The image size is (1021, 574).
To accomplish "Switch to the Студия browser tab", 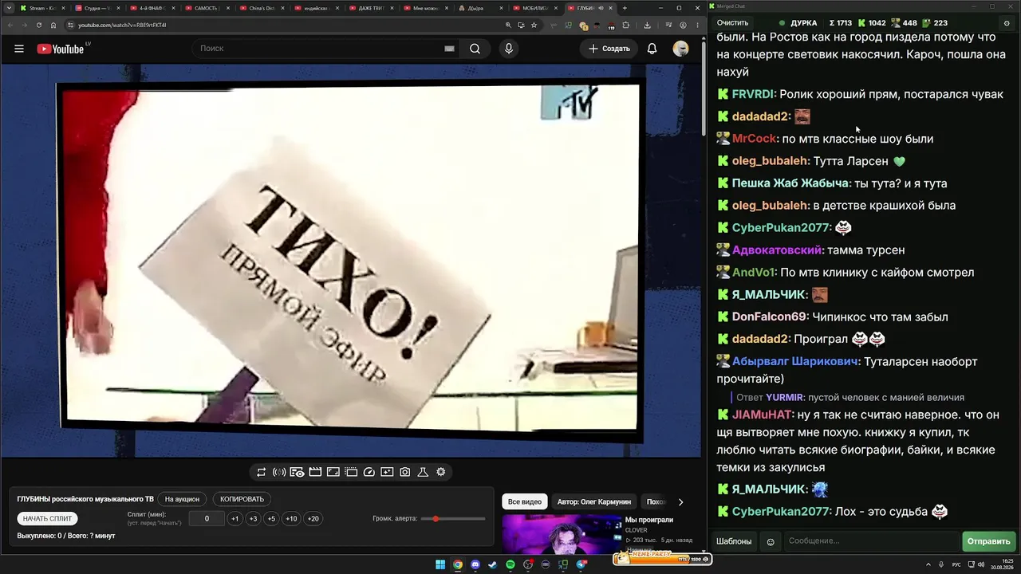I will (98, 8).
